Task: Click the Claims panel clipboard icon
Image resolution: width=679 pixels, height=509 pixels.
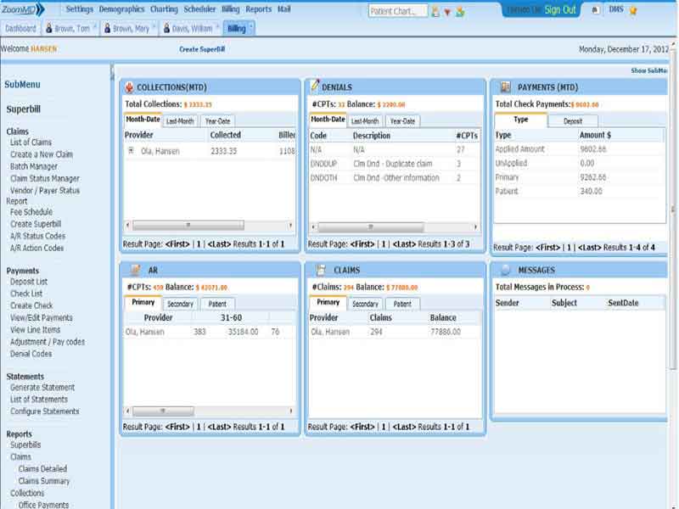Action: 321,270
